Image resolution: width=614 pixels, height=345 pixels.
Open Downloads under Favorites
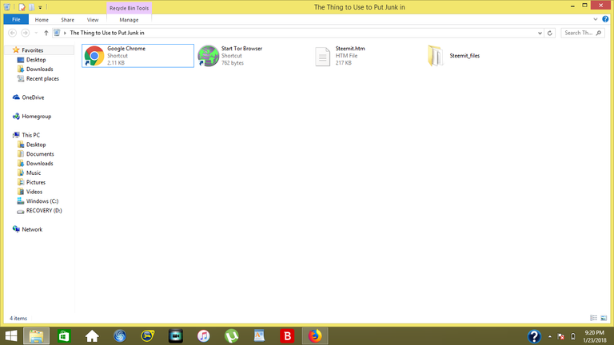pos(39,69)
